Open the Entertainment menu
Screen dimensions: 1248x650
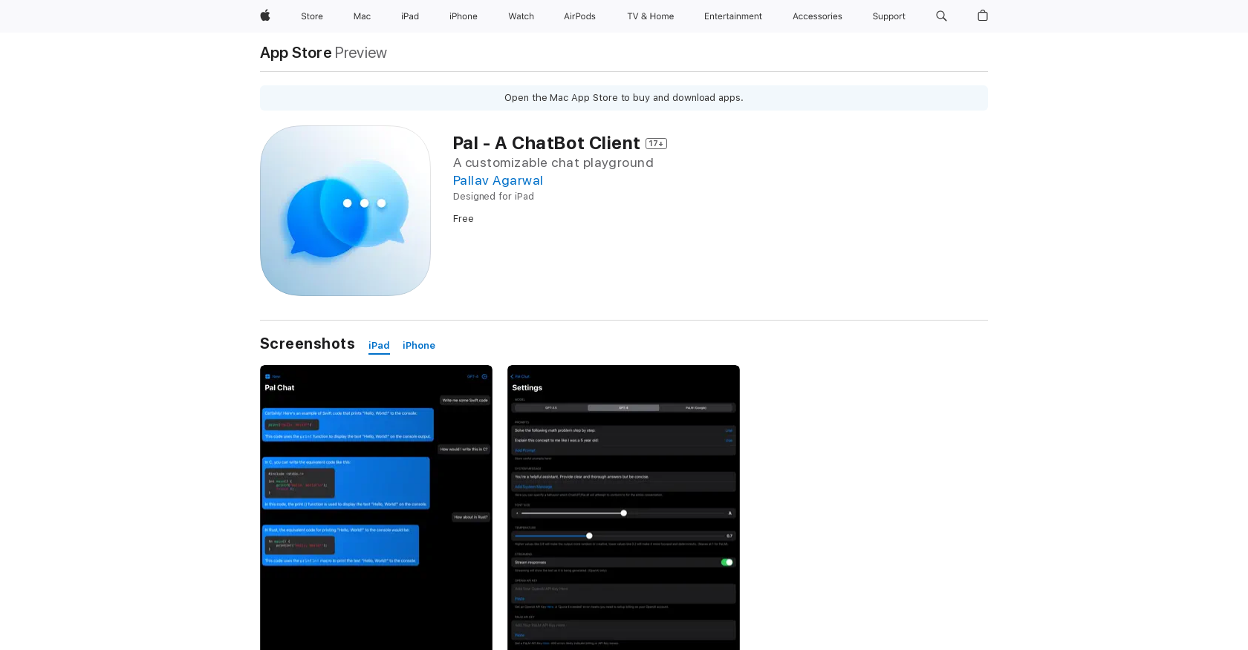pyautogui.click(x=733, y=16)
